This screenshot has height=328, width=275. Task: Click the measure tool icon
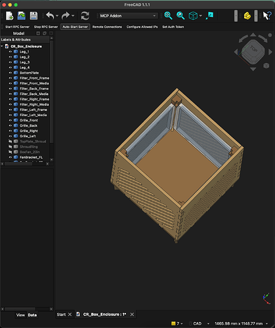coord(209,16)
